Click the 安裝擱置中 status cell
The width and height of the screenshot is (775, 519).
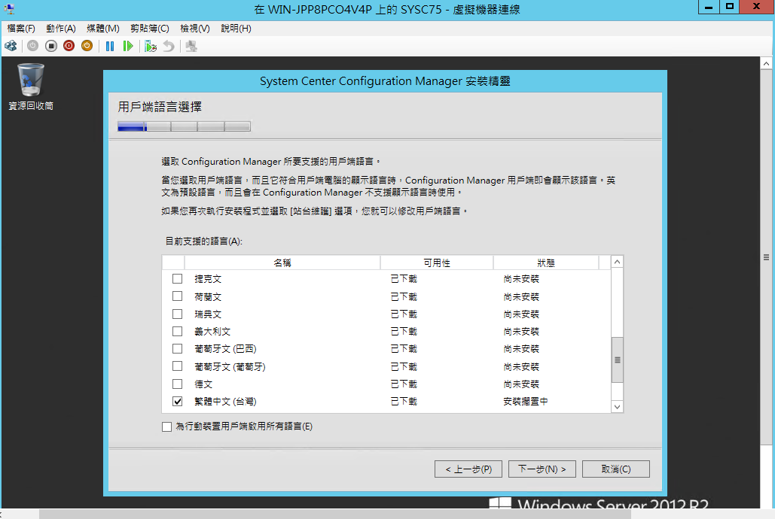[x=526, y=402]
